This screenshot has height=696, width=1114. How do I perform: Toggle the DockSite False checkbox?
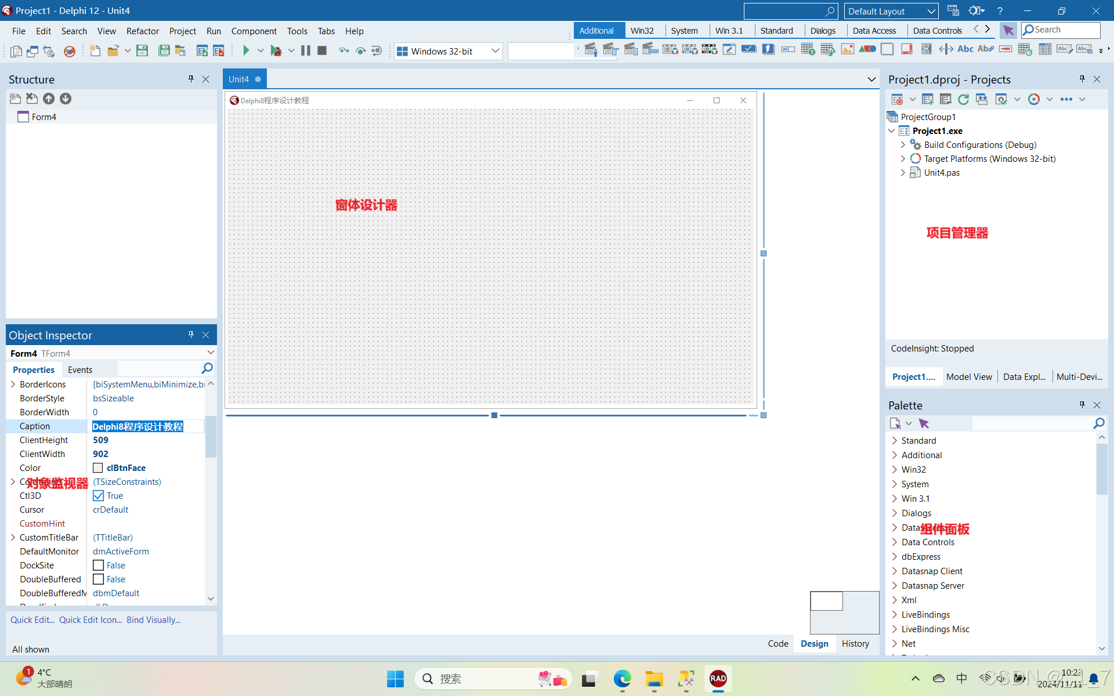tap(99, 565)
